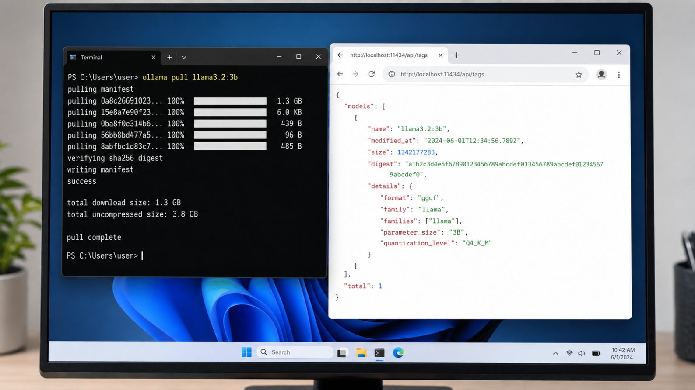Click the 'pull complete' line
695x390 pixels.
coord(94,237)
